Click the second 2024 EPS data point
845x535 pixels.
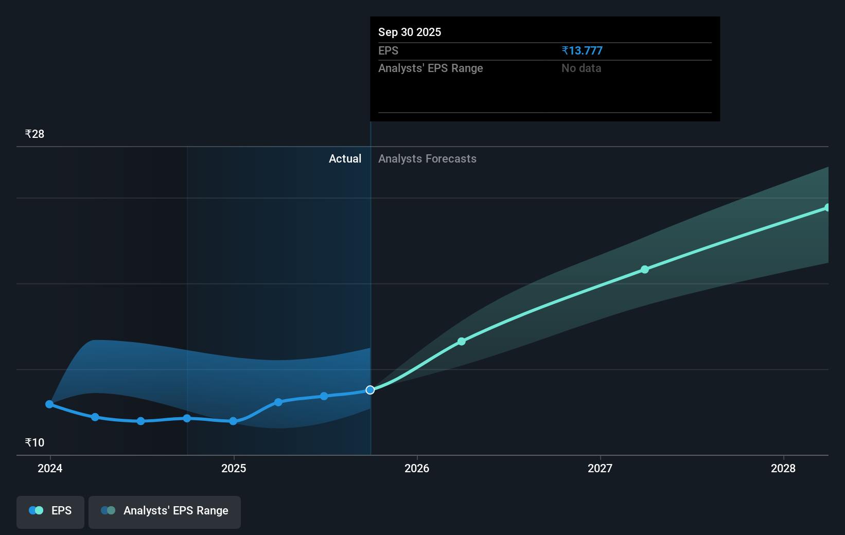95,417
